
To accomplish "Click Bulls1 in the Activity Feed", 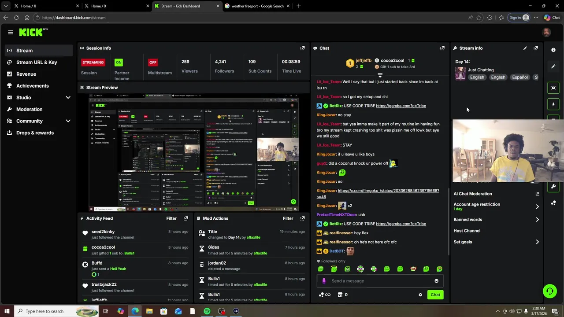I will (x=129, y=254).
